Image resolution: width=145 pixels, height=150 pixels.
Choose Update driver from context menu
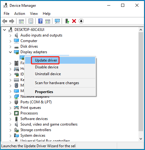pos(60,60)
